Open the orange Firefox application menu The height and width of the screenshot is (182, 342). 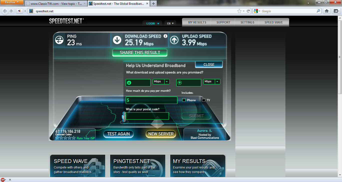click(x=12, y=2)
